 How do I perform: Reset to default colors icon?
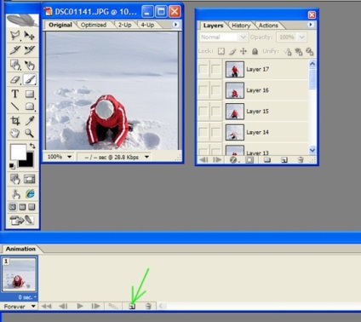click(12, 166)
